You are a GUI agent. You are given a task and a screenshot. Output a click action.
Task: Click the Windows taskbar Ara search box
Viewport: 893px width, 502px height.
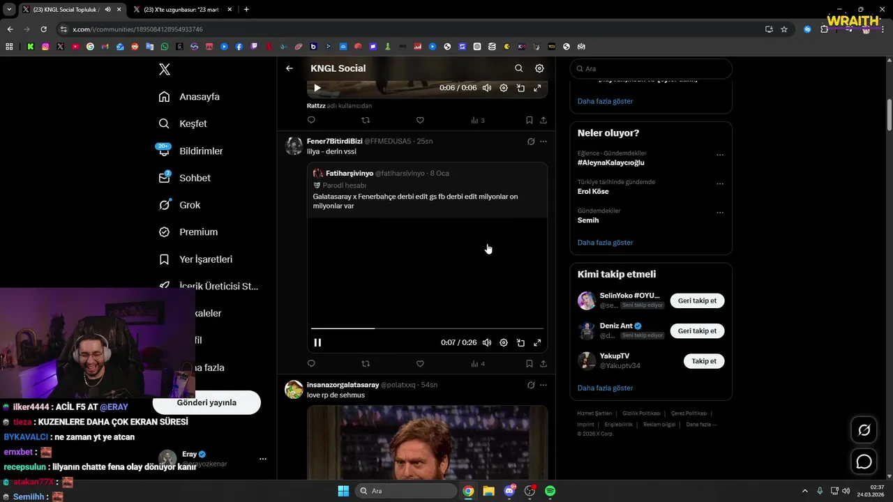coord(406,491)
